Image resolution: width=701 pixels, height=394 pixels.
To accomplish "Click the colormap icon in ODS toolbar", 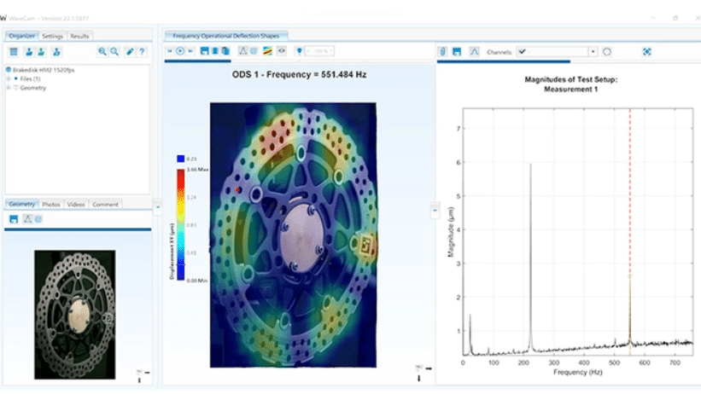I will tap(267, 51).
